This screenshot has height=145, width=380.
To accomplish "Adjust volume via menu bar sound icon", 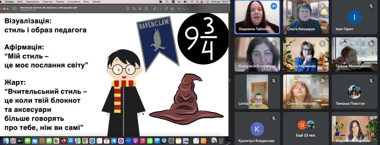I will [180, 1].
